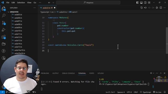Screen dimensions: 168x94
Task: Create a new terminal with plus icon
Action: pyautogui.click(x=151, y=73)
